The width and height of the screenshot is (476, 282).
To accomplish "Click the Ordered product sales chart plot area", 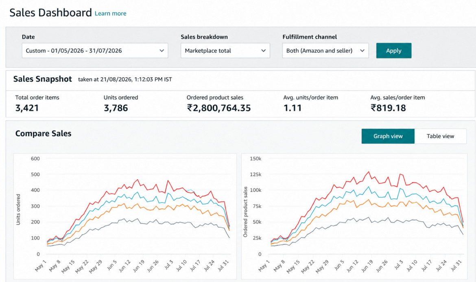I will (367, 206).
